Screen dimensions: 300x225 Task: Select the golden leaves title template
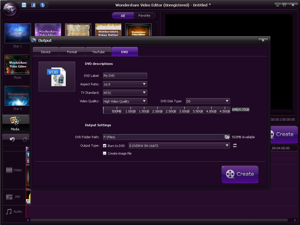(x=108, y=30)
